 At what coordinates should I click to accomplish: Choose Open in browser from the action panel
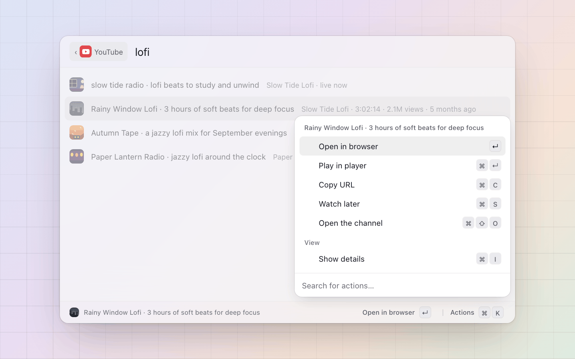point(402,146)
